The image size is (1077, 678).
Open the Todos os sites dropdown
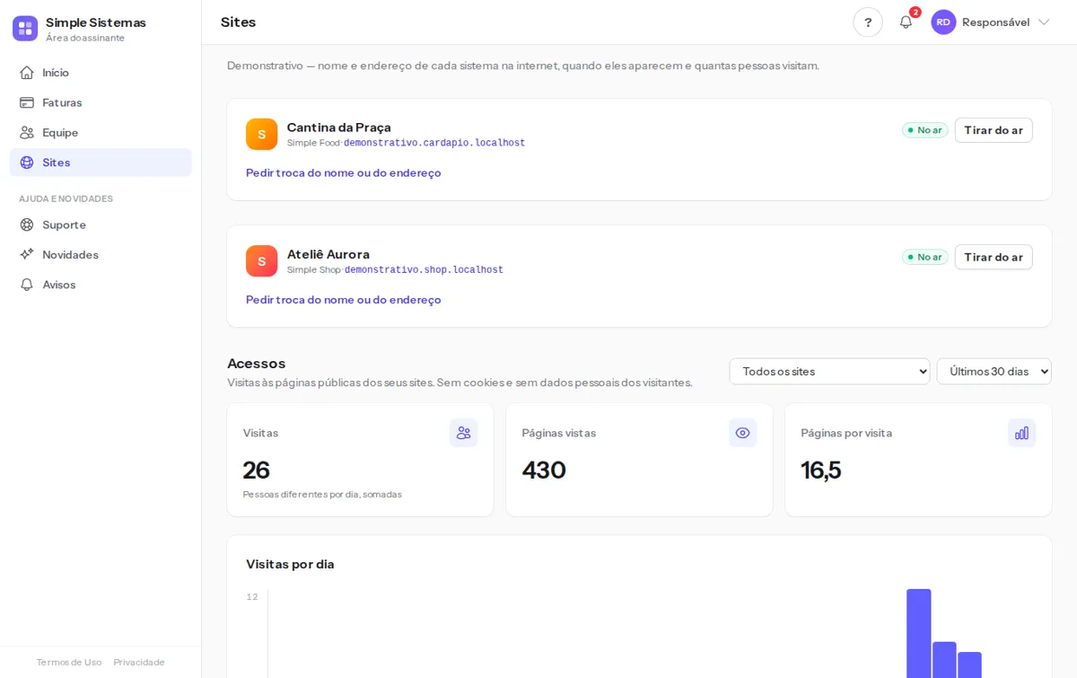(x=829, y=372)
